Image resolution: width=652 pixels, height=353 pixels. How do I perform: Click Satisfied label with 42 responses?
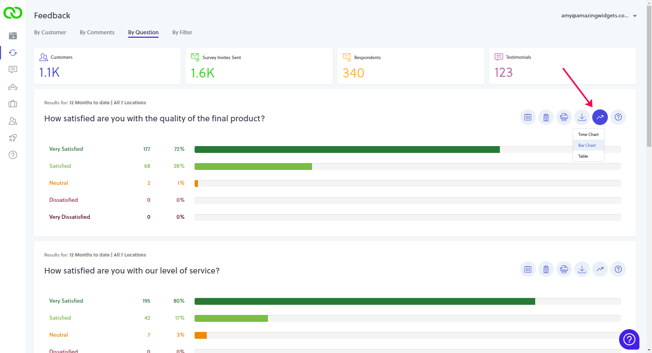click(x=60, y=318)
